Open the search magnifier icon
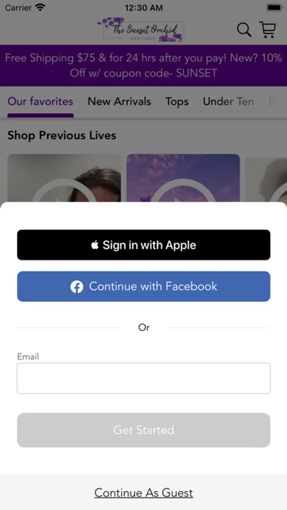The height and width of the screenshot is (510, 287). [x=244, y=30]
